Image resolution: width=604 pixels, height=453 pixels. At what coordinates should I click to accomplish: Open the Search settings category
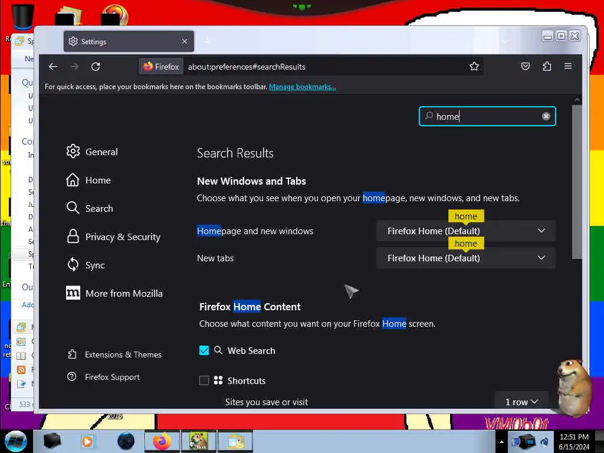pos(90,208)
